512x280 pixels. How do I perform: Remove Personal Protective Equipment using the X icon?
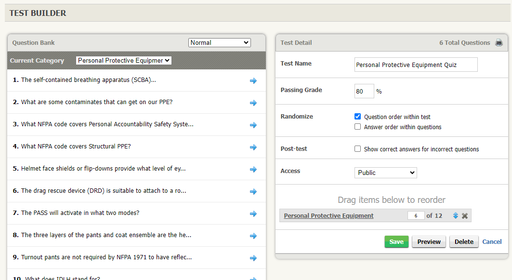464,215
